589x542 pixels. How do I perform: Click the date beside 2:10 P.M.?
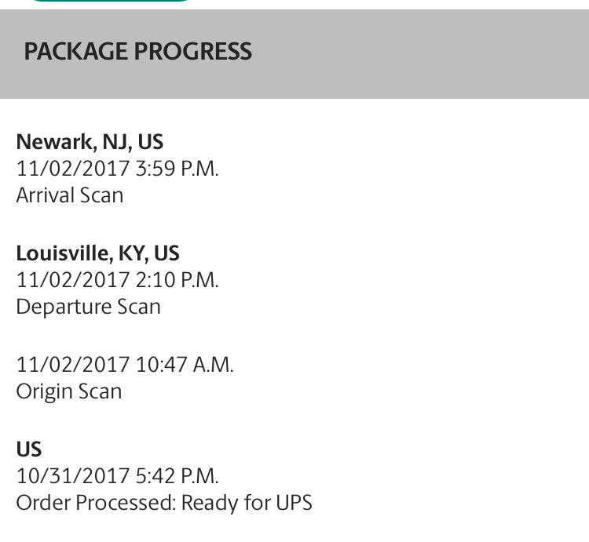[x=72, y=280]
